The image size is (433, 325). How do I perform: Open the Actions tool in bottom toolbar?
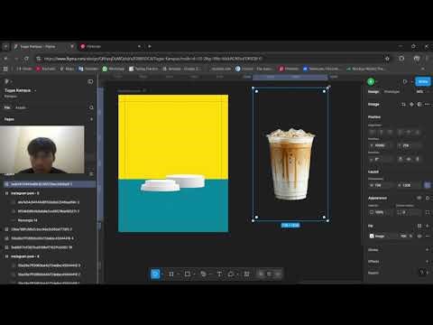click(246, 274)
